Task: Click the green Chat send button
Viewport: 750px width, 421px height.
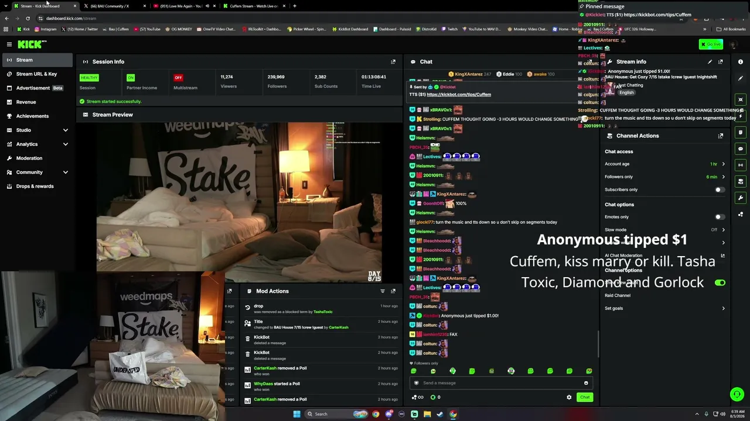Action: click(585, 397)
